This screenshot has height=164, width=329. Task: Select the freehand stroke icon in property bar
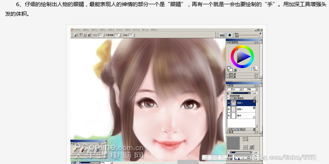click(82, 35)
